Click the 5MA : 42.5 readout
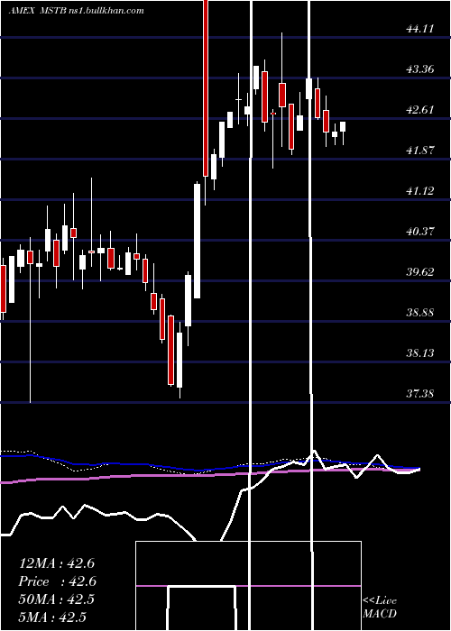This screenshot has height=631, width=451. [52, 617]
